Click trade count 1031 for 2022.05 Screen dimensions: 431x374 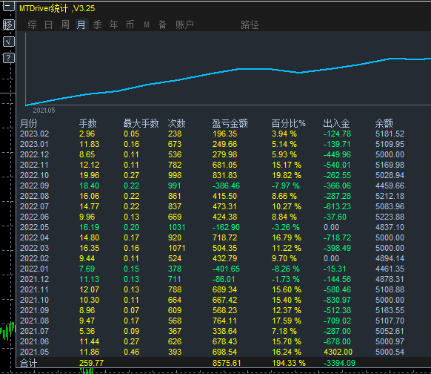[177, 227]
